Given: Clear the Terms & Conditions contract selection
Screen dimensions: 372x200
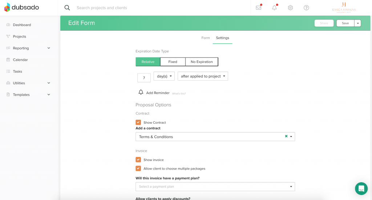Looking at the screenshot, I should [286, 136].
